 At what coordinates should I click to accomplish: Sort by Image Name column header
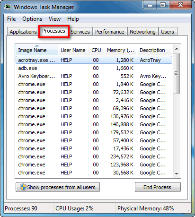[37, 50]
